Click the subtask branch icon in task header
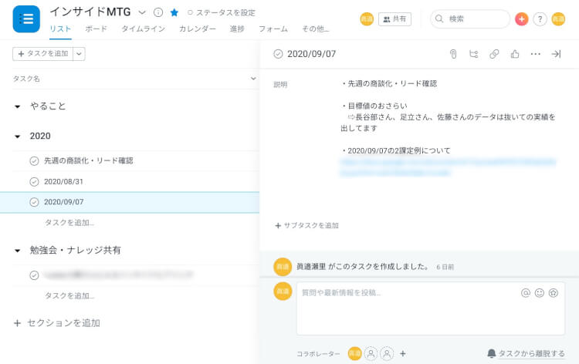The image size is (579, 364). pyautogui.click(x=474, y=54)
